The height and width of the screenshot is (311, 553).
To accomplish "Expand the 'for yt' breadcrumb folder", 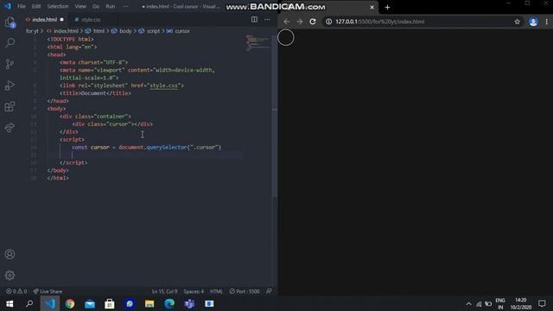I will (x=32, y=31).
